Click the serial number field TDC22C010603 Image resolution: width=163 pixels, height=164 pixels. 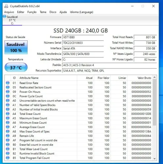click(x=83, y=43)
